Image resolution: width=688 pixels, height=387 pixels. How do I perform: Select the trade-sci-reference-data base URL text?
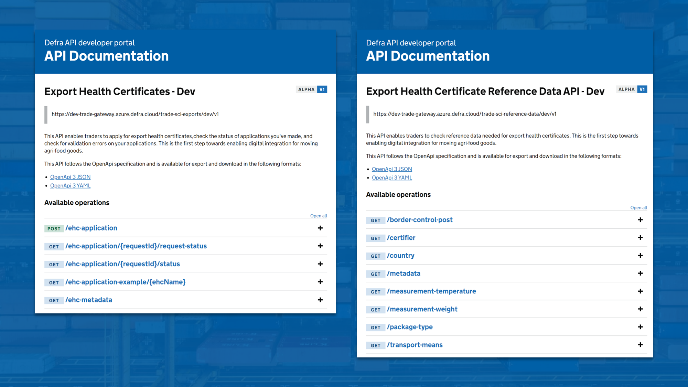[x=465, y=114]
